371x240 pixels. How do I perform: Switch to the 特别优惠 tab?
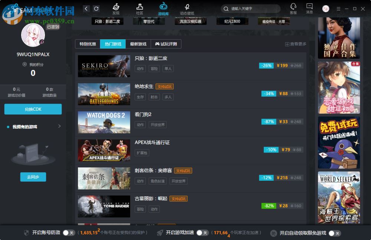[87, 44]
